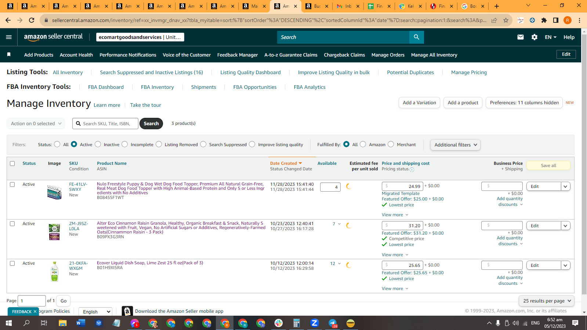Click the Pricing status info icon
Image resolution: width=587 pixels, height=330 pixels.
(x=412, y=170)
